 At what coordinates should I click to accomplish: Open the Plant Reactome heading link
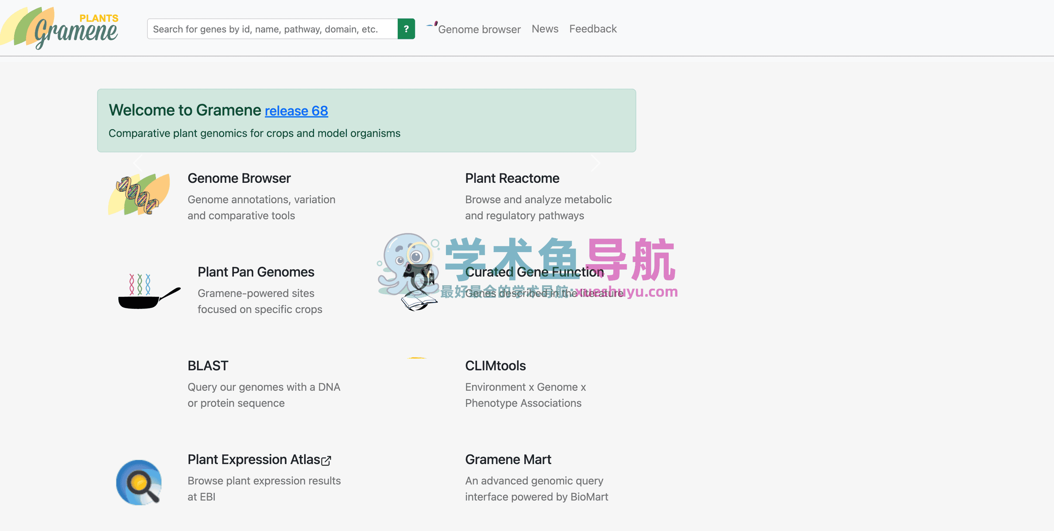click(512, 178)
